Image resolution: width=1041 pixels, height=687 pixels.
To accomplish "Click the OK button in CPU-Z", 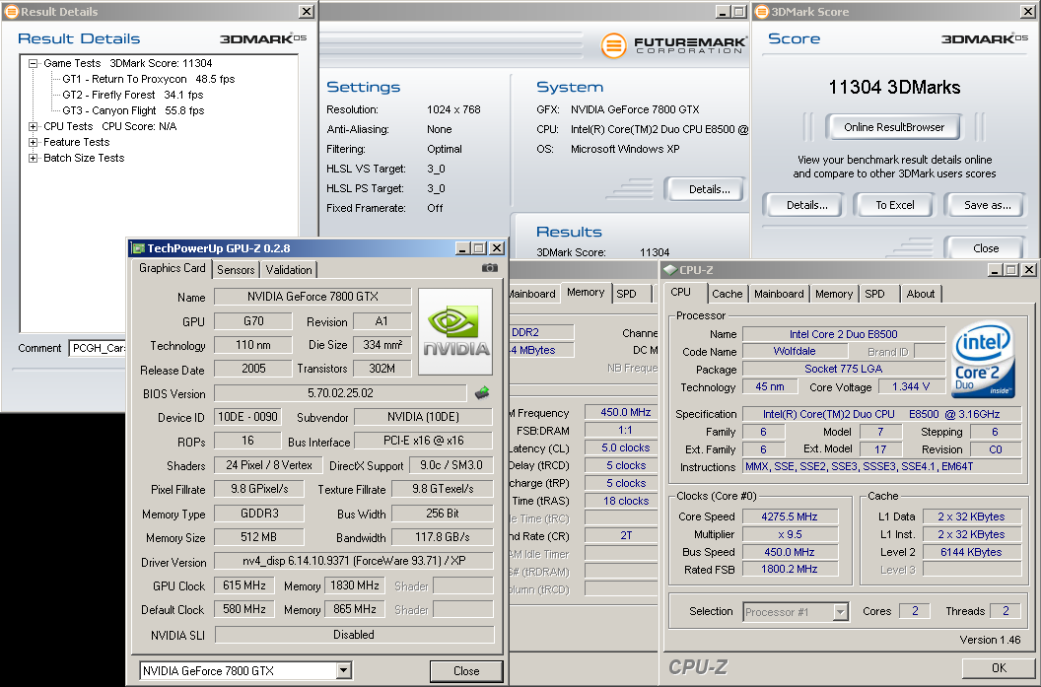I will [999, 667].
